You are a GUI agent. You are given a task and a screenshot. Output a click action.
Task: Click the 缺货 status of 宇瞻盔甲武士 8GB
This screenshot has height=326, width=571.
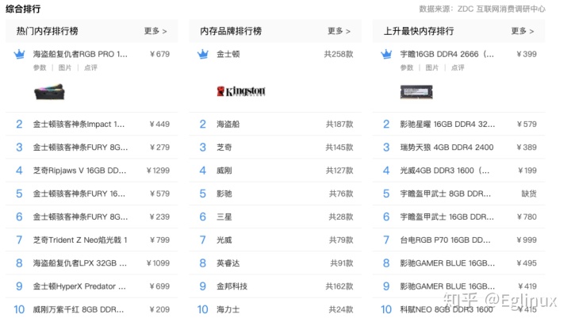point(529,194)
